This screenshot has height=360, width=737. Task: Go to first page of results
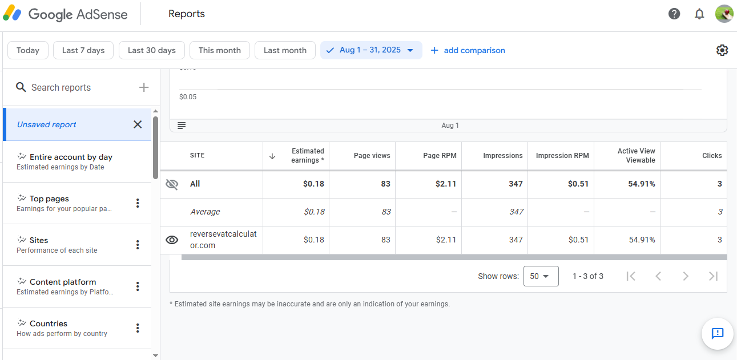(x=631, y=276)
